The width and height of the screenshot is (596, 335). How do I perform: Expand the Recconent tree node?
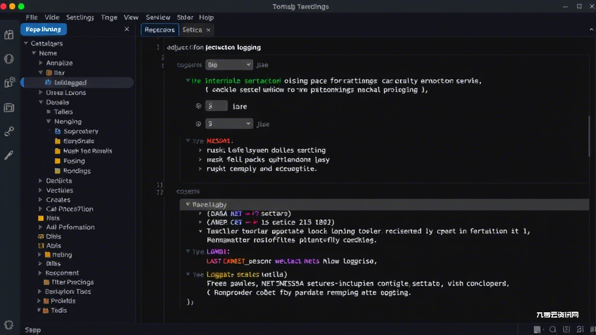40,273
